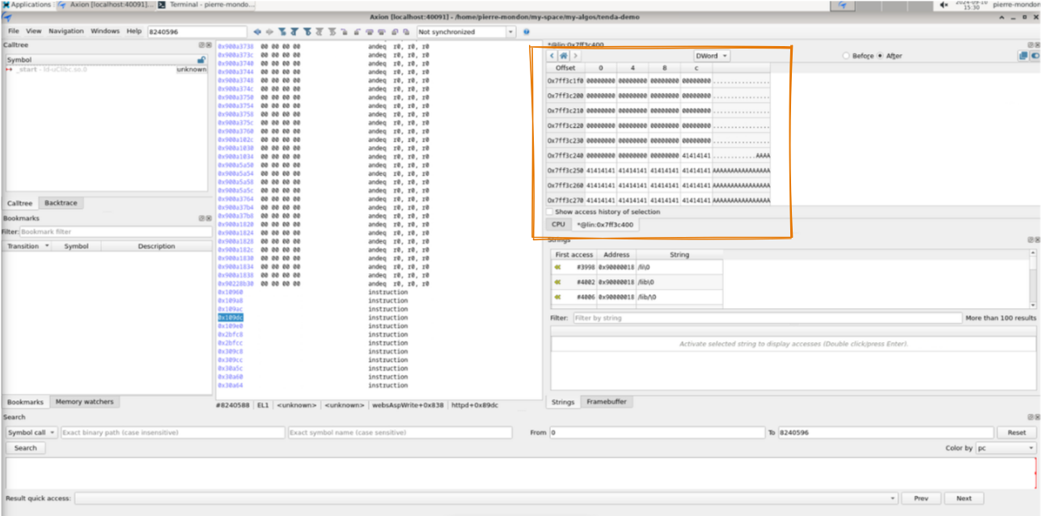Select highlighted address 0x109dc in disassembly
1041x516 pixels.
pos(231,318)
